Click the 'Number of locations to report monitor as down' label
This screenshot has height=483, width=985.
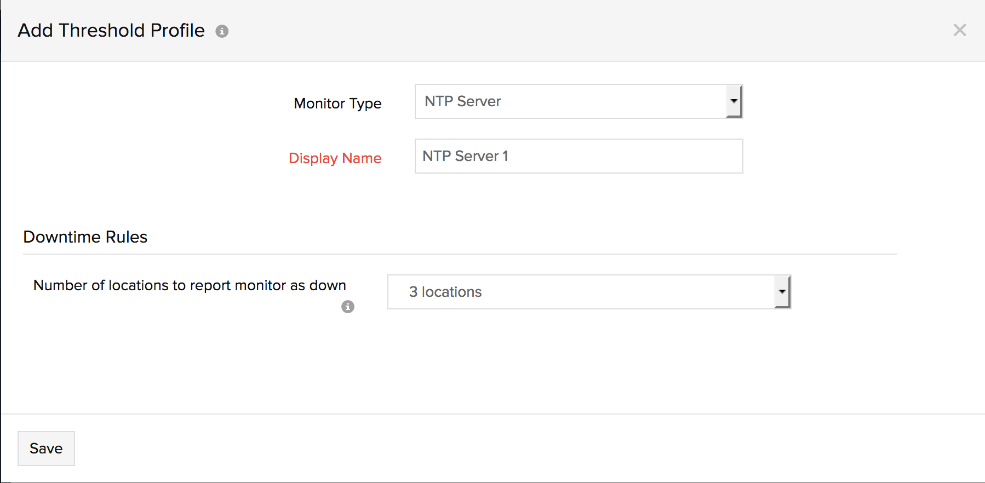point(190,285)
